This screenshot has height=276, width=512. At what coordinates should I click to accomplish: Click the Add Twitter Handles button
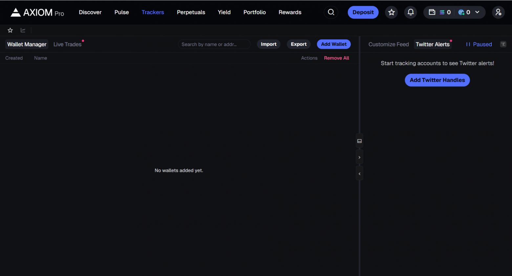437,80
